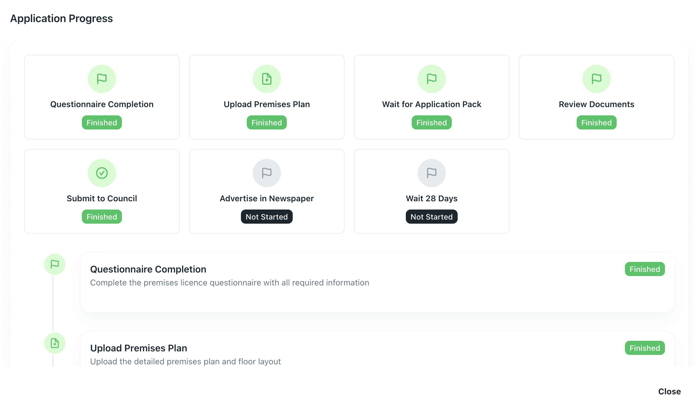Screen dimensions: 695x412
Task: Click the Not Started badge under Wait 28 Days
Action: [x=432, y=217]
